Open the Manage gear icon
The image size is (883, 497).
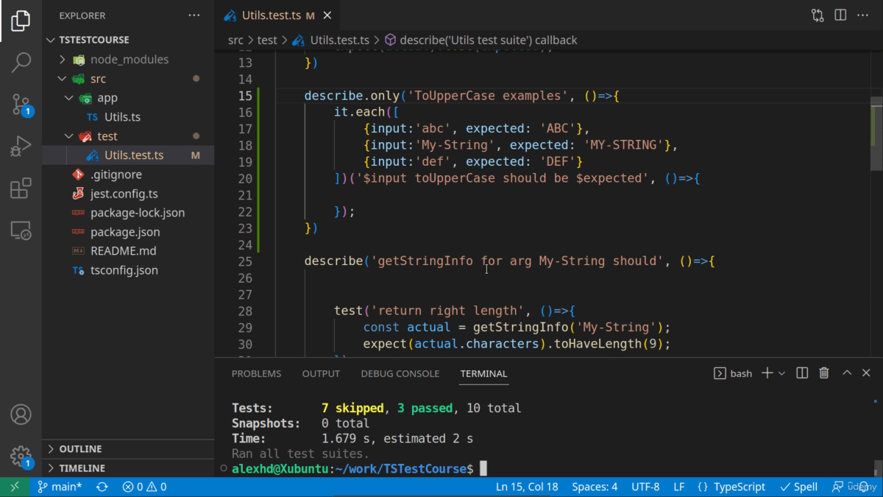(x=21, y=456)
